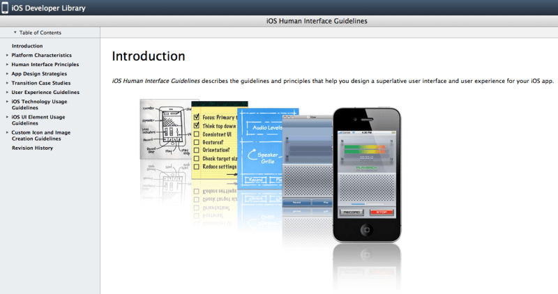Click the blue blueprint Audio Levels image
This screenshot has height=294, width=558.
[x=259, y=148]
